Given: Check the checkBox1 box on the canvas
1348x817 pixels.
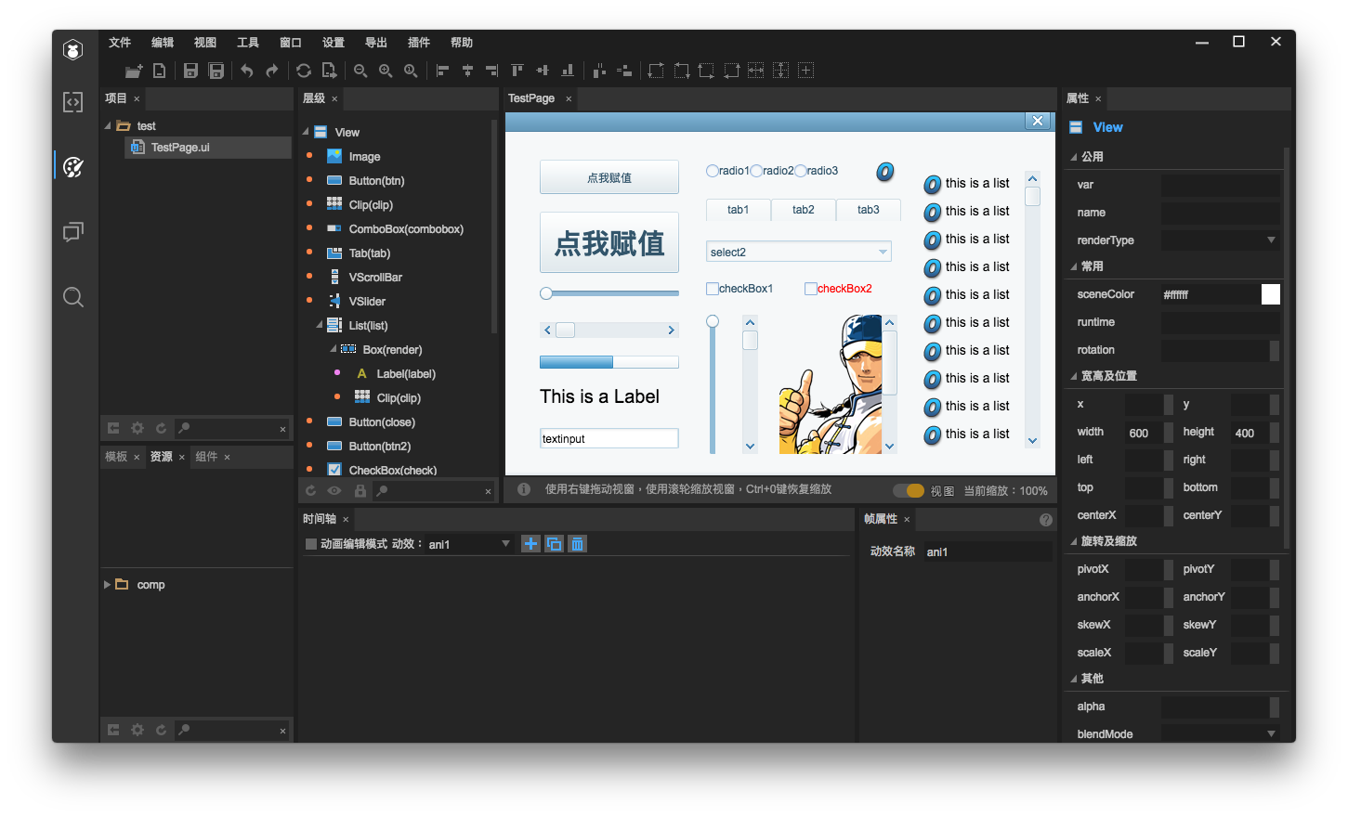Looking at the screenshot, I should coord(713,289).
